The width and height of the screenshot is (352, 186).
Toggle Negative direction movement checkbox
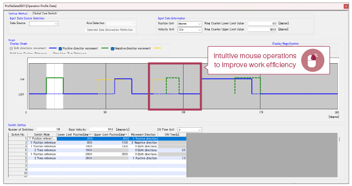[112, 49]
